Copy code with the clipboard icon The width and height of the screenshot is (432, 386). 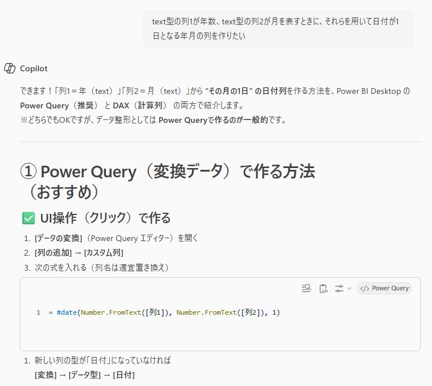pyautogui.click(x=323, y=288)
